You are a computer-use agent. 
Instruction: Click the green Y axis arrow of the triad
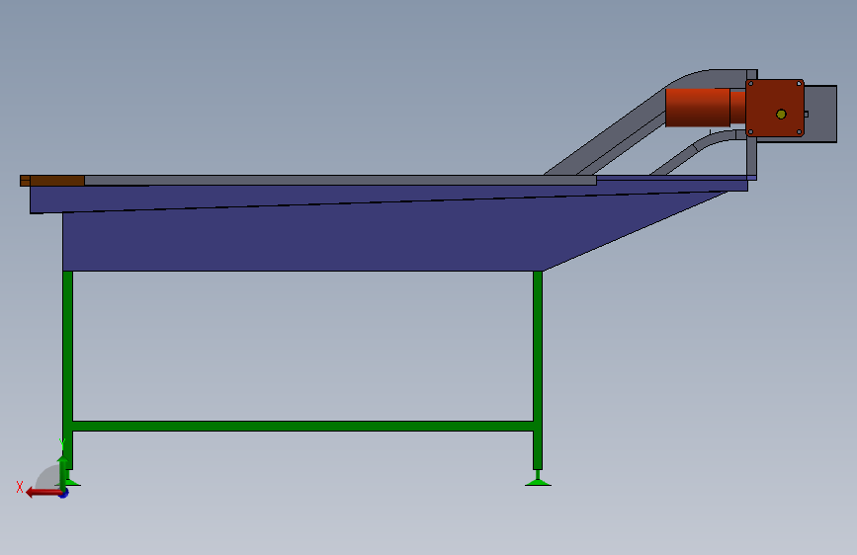(x=63, y=472)
